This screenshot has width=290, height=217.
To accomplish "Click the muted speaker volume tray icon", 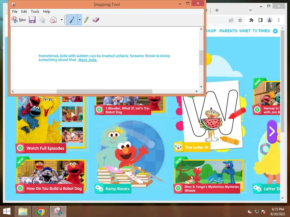I will (250, 212).
